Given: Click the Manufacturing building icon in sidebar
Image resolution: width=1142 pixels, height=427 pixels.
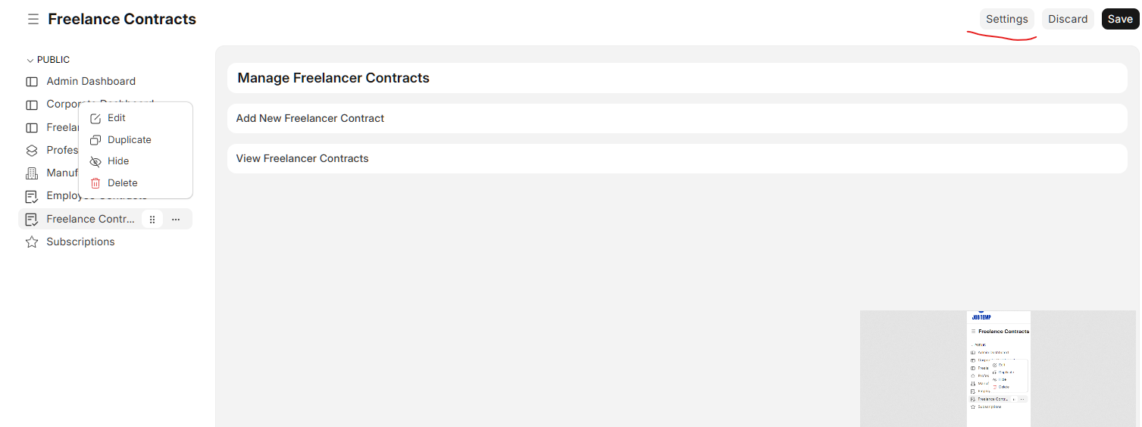Looking at the screenshot, I should (32, 173).
